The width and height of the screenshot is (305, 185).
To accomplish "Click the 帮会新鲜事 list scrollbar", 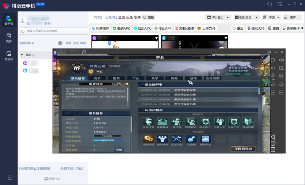I will (259, 91).
